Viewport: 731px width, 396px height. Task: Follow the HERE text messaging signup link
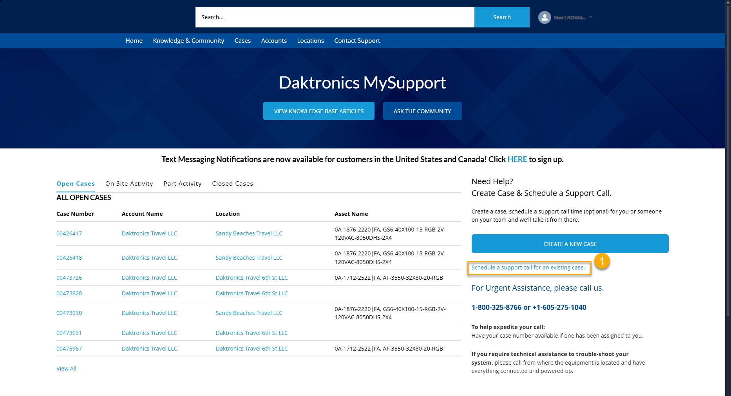pyautogui.click(x=517, y=159)
